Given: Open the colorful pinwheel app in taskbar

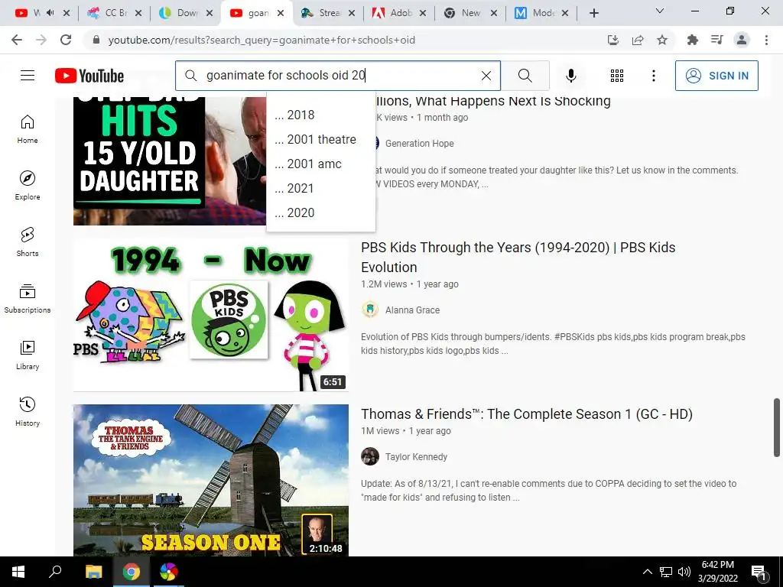Looking at the screenshot, I should [x=169, y=572].
